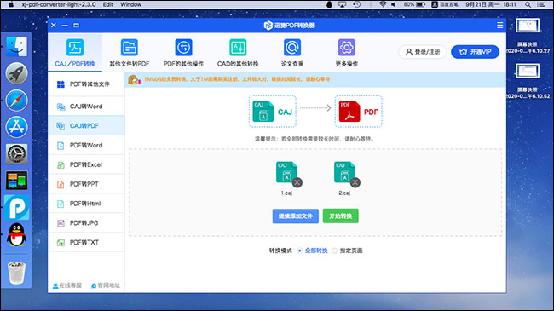Open Notification Center list icon
Viewport: 554px width, 311px height.
(x=541, y=4)
